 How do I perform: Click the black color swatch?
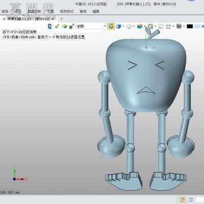(x=190, y=27)
